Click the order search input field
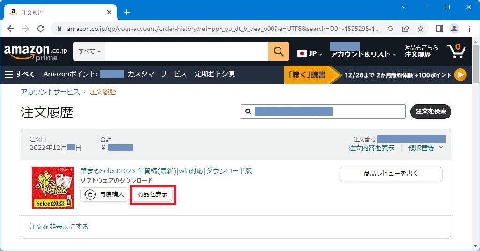Image resolution: width=480 pixels, height=251 pixels. (x=323, y=111)
